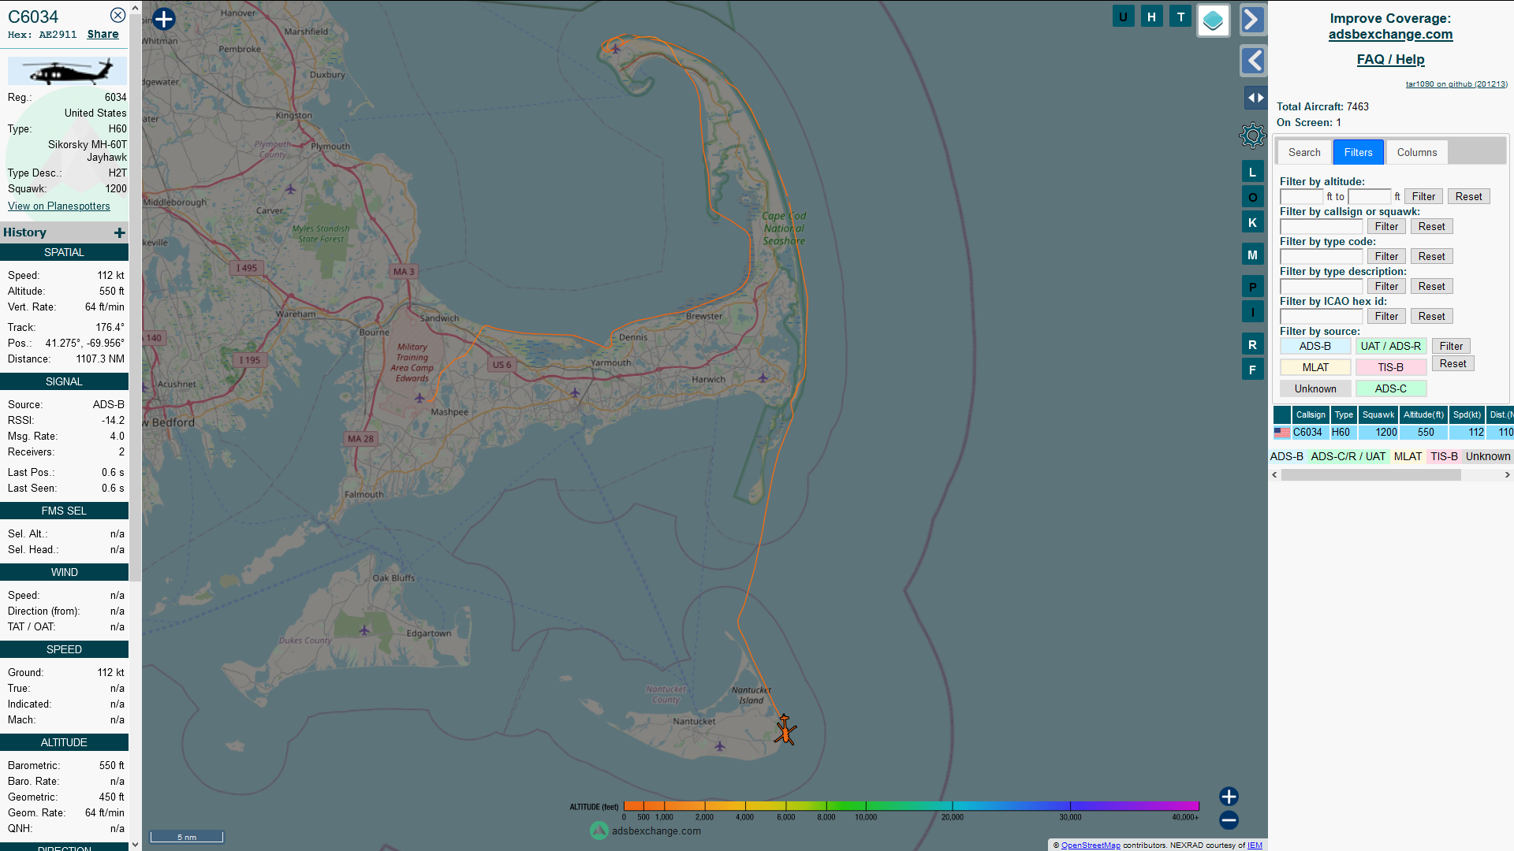Click the adsbexchange.com logo on map
The height and width of the screenshot is (851, 1514).
[x=645, y=831]
